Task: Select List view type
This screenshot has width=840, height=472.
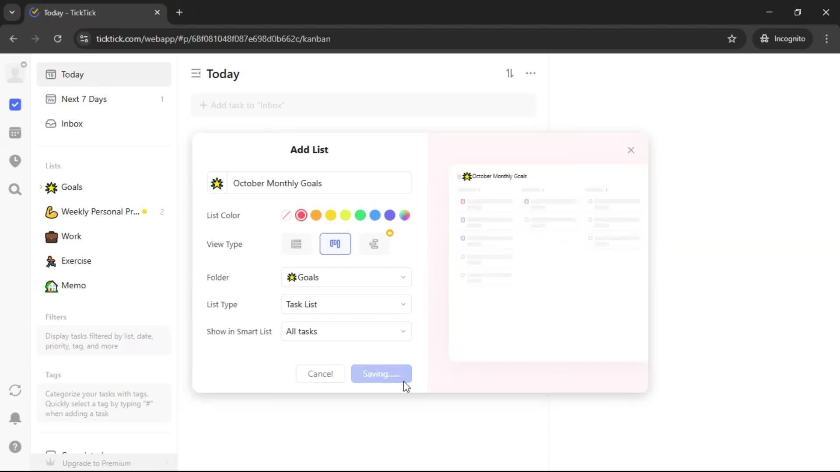Action: click(296, 244)
